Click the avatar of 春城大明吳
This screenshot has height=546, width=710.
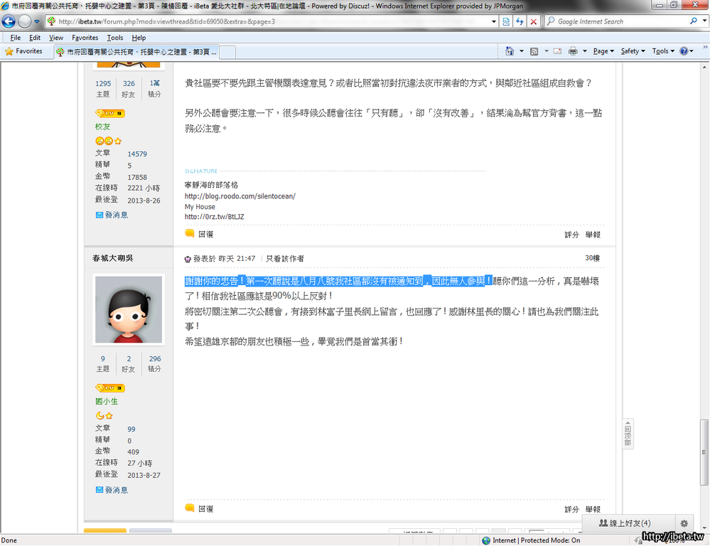point(129,310)
